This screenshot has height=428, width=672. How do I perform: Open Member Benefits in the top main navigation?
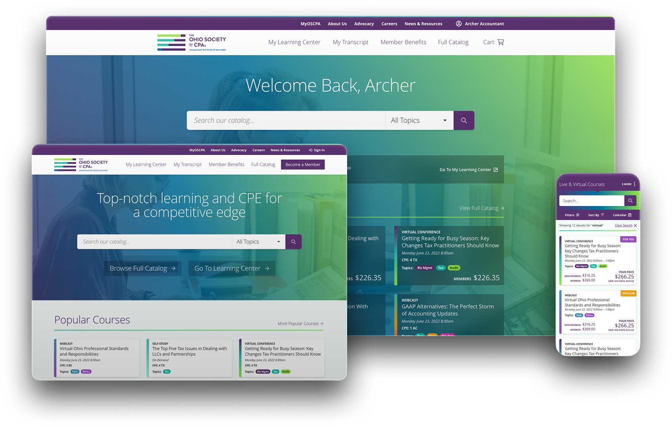(403, 42)
